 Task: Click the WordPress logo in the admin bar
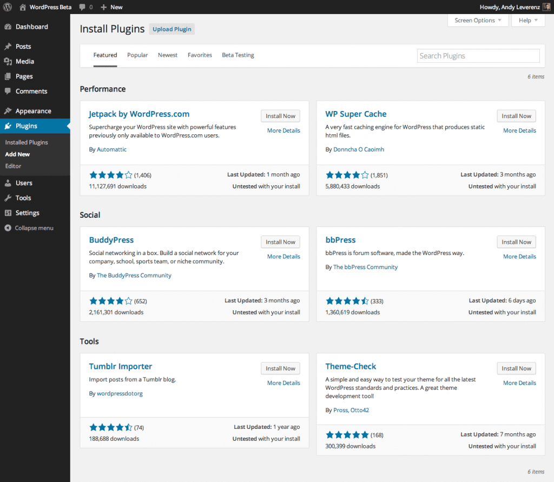coord(6,7)
